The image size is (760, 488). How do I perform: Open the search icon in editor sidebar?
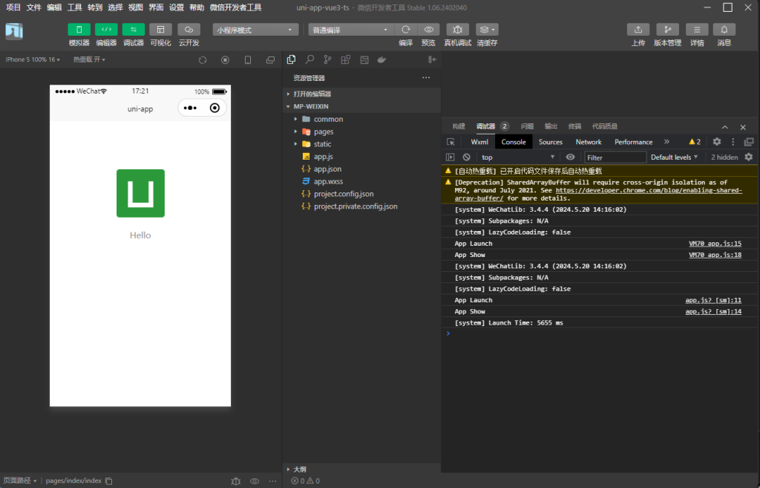pyautogui.click(x=309, y=59)
